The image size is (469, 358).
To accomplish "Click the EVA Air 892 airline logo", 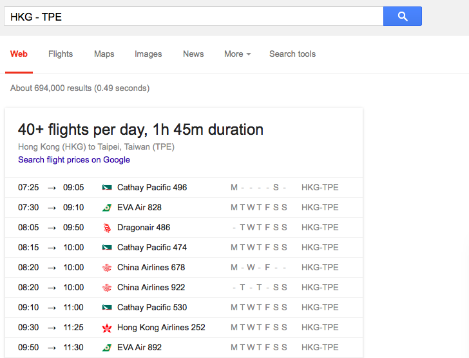I will [107, 348].
